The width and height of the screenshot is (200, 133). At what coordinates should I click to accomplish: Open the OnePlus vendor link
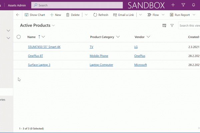tap(140, 56)
